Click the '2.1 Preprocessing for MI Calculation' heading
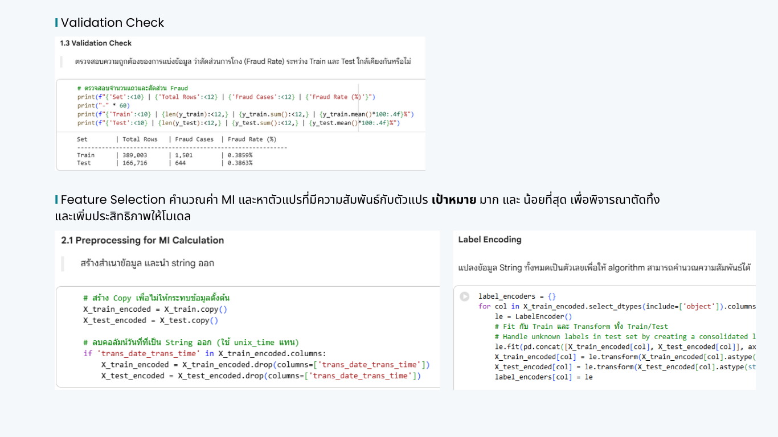The width and height of the screenshot is (778, 437). pyautogui.click(x=142, y=240)
